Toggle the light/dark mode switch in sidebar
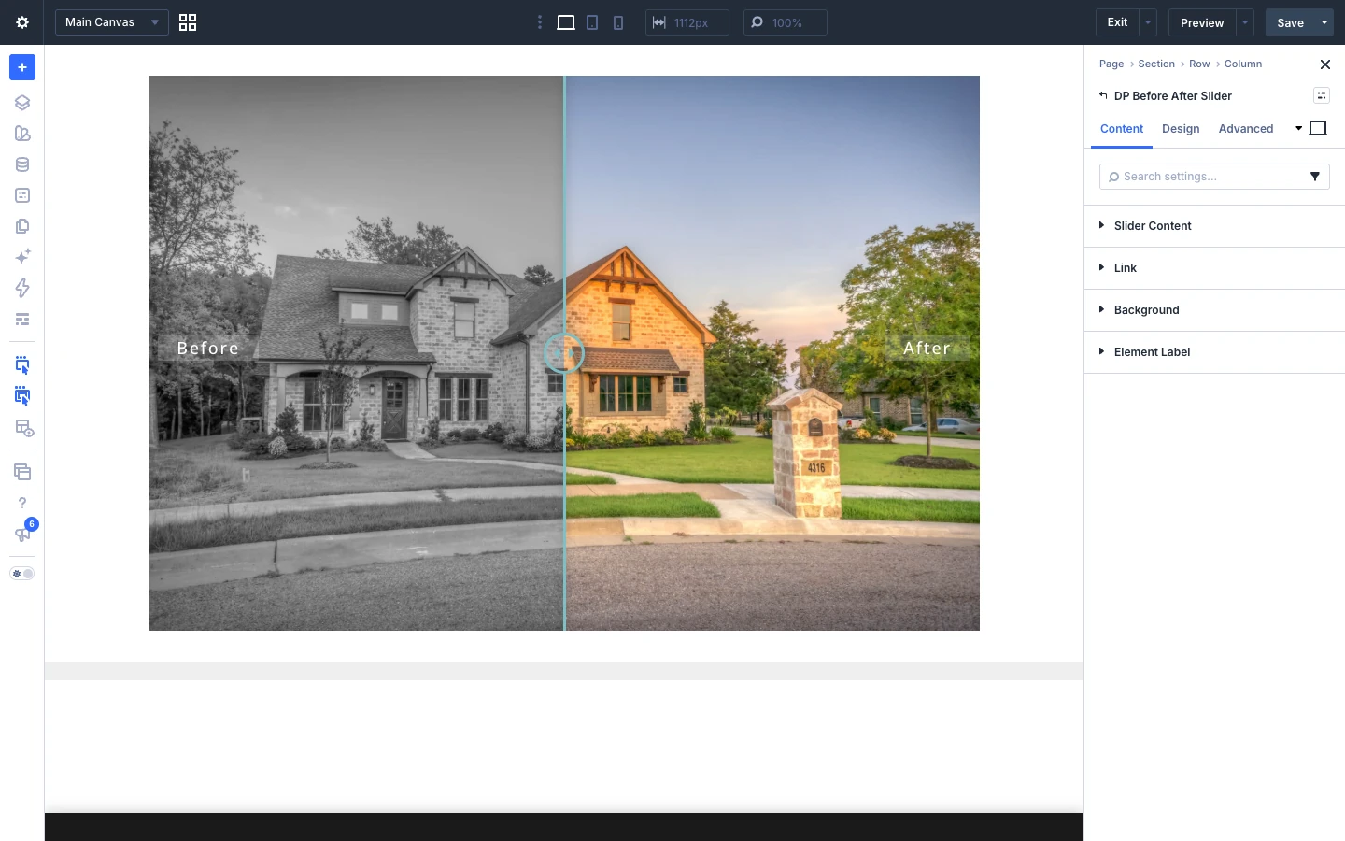The height and width of the screenshot is (841, 1345). coord(22,574)
